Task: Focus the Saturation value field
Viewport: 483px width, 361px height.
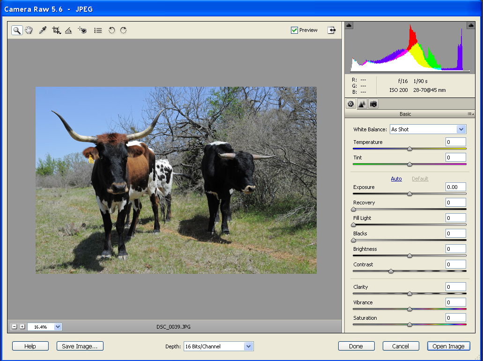Action: click(455, 317)
